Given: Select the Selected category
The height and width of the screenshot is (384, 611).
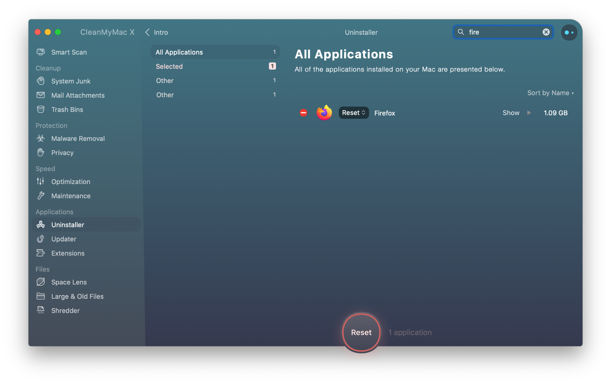Looking at the screenshot, I should 215,66.
